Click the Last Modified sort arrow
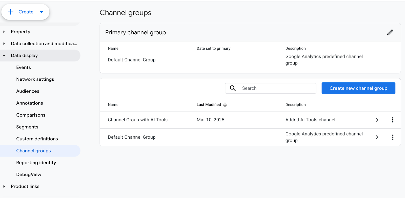405x198 pixels. coord(225,105)
